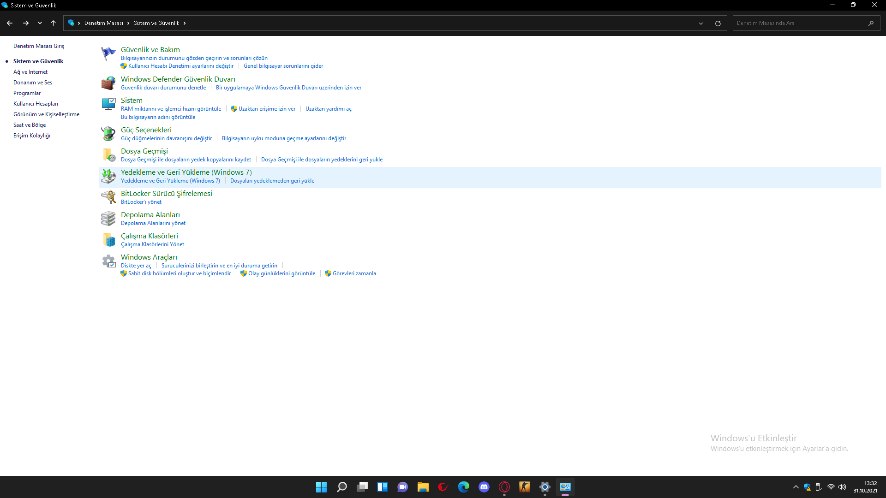The width and height of the screenshot is (886, 498).
Task: Click the BitLocker keys icon
Action: pos(108,197)
